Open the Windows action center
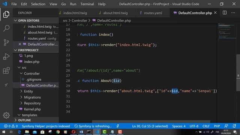 pos(235,132)
